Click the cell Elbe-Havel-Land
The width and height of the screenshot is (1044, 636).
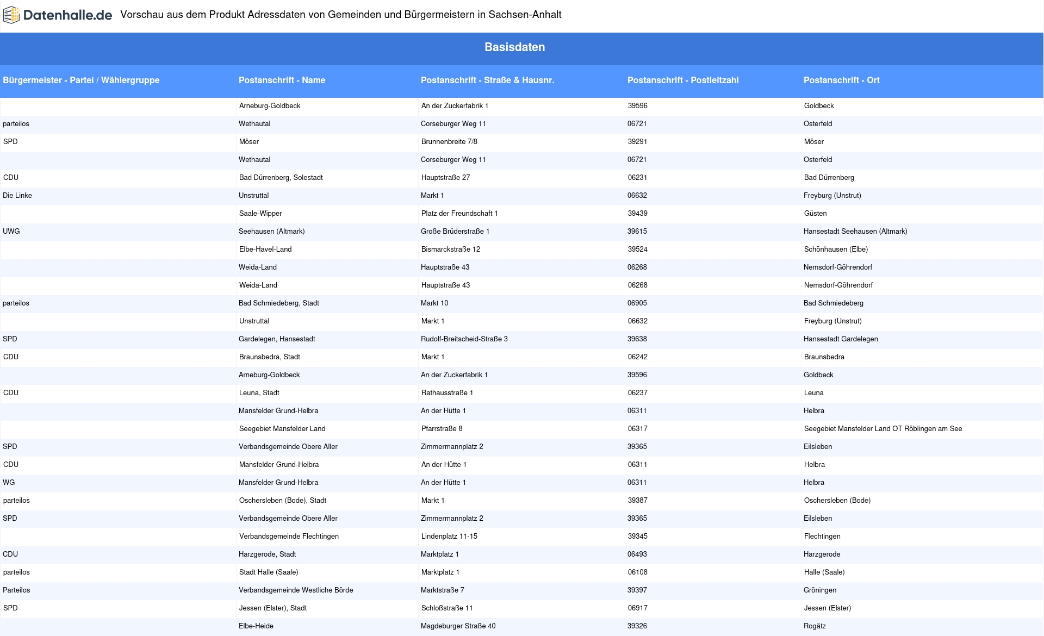(x=265, y=250)
